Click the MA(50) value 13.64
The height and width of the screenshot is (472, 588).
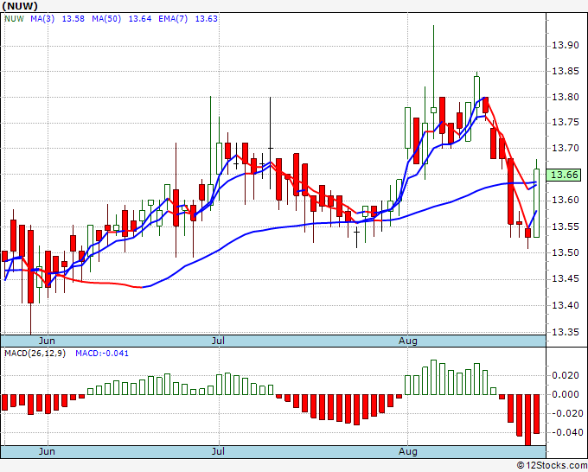coord(140,19)
